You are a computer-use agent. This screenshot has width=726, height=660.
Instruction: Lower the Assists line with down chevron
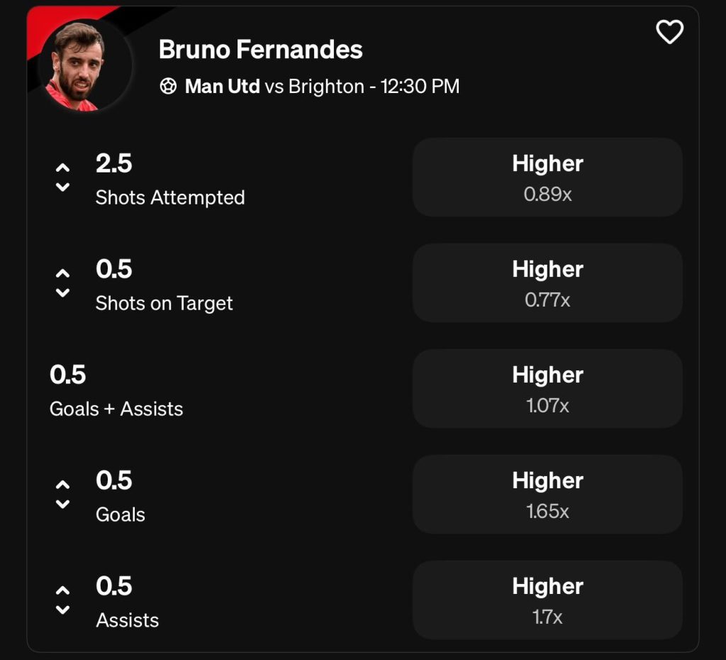pos(62,610)
